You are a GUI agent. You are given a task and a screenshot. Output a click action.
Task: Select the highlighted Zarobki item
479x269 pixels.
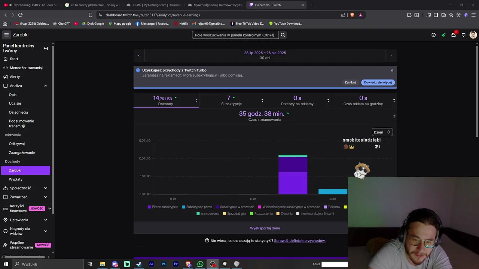click(x=25, y=170)
